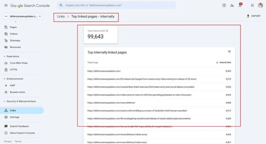266x144 pixels.
Task: Open the /news/defence/ row
Action: click(x=159, y=103)
